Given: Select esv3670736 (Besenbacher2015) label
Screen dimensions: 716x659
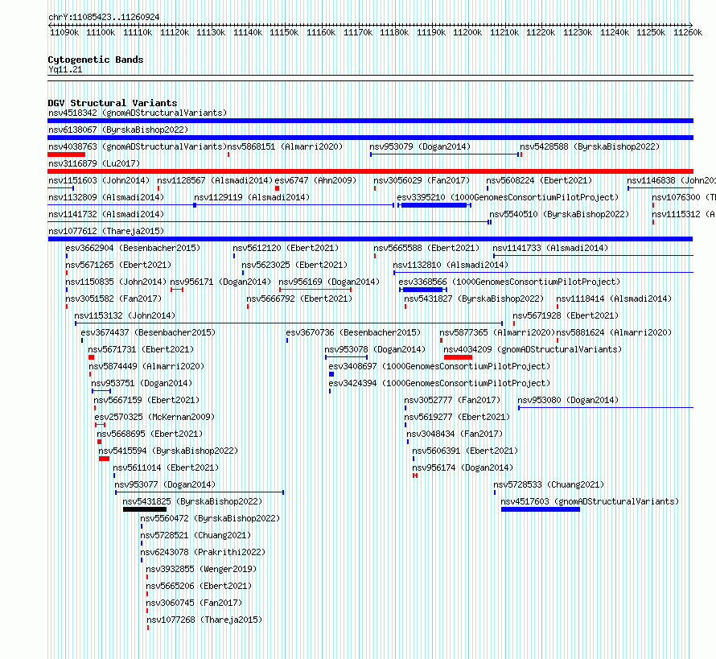Looking at the screenshot, I should coord(353,332).
